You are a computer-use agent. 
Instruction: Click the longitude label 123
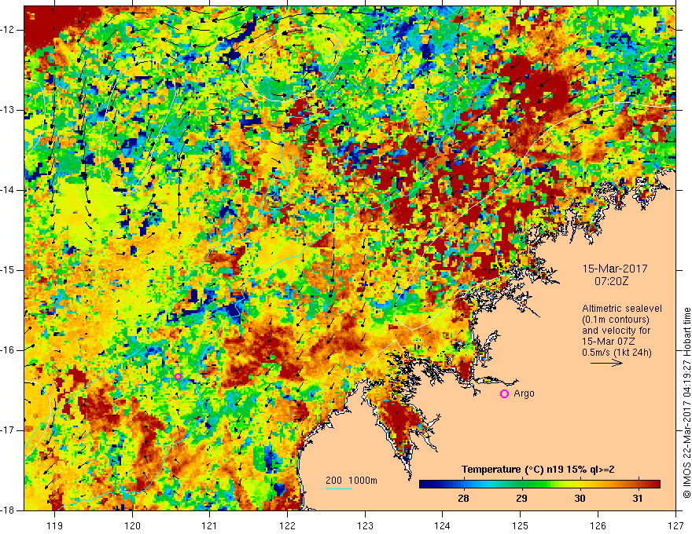point(365,525)
